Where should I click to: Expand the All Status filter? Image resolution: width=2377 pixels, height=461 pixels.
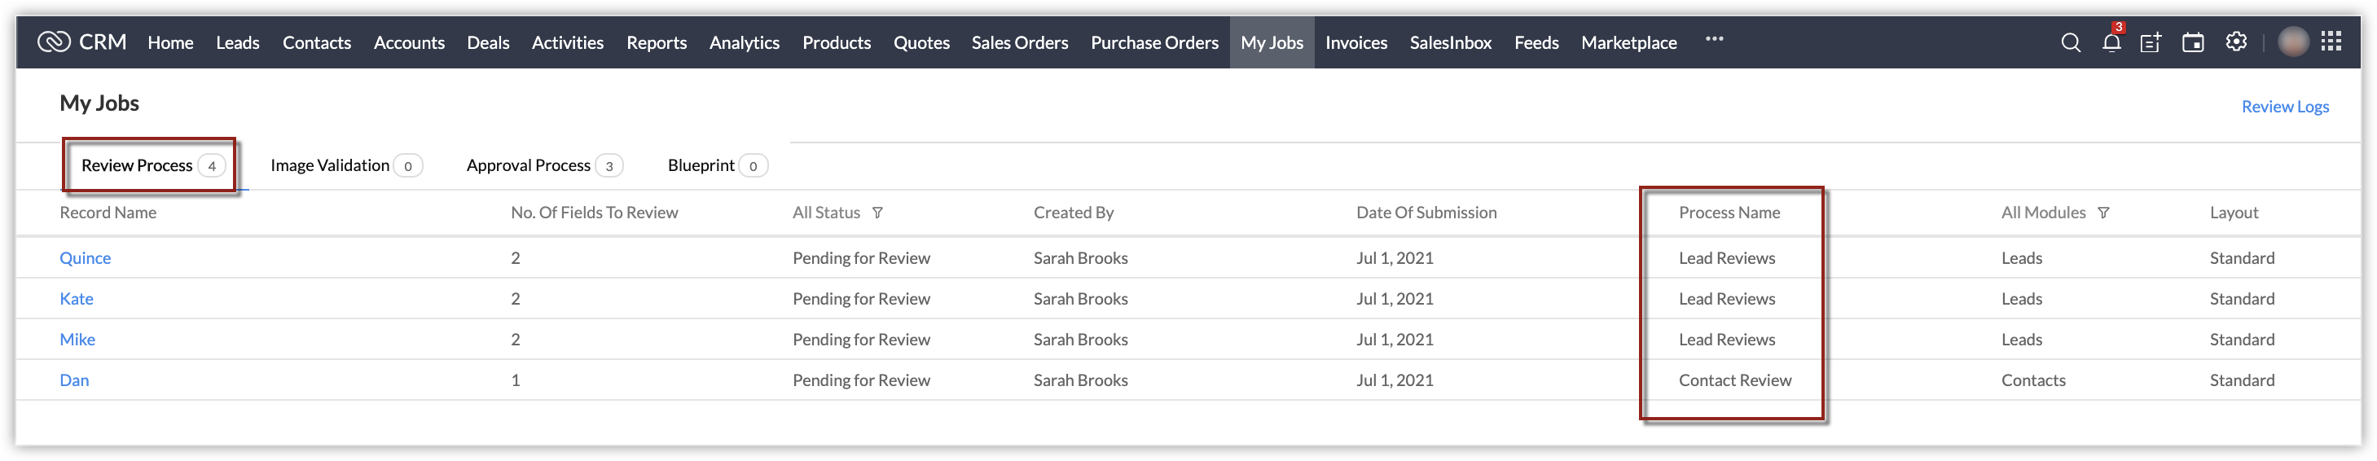pyautogui.click(x=877, y=213)
